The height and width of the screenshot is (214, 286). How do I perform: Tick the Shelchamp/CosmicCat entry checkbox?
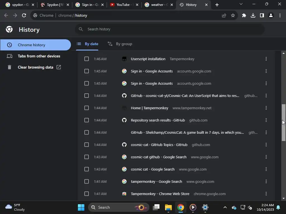click(87, 132)
